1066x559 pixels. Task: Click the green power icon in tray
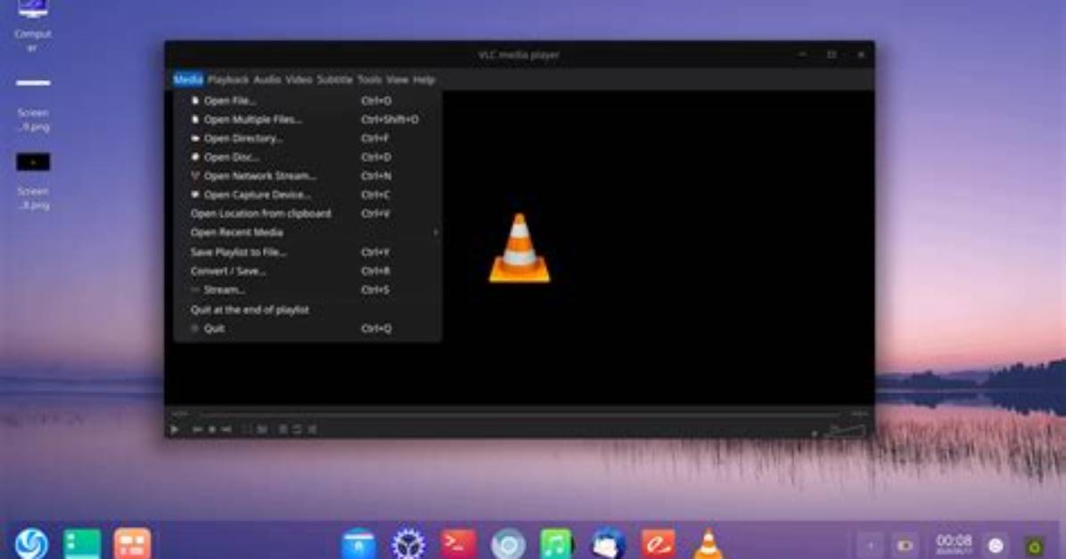coord(1035,546)
